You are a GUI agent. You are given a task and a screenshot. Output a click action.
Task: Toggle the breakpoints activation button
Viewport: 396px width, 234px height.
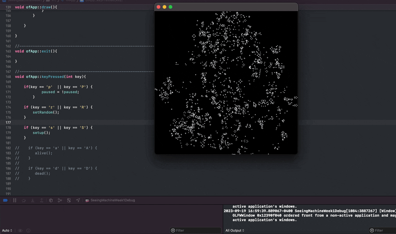pos(5,200)
